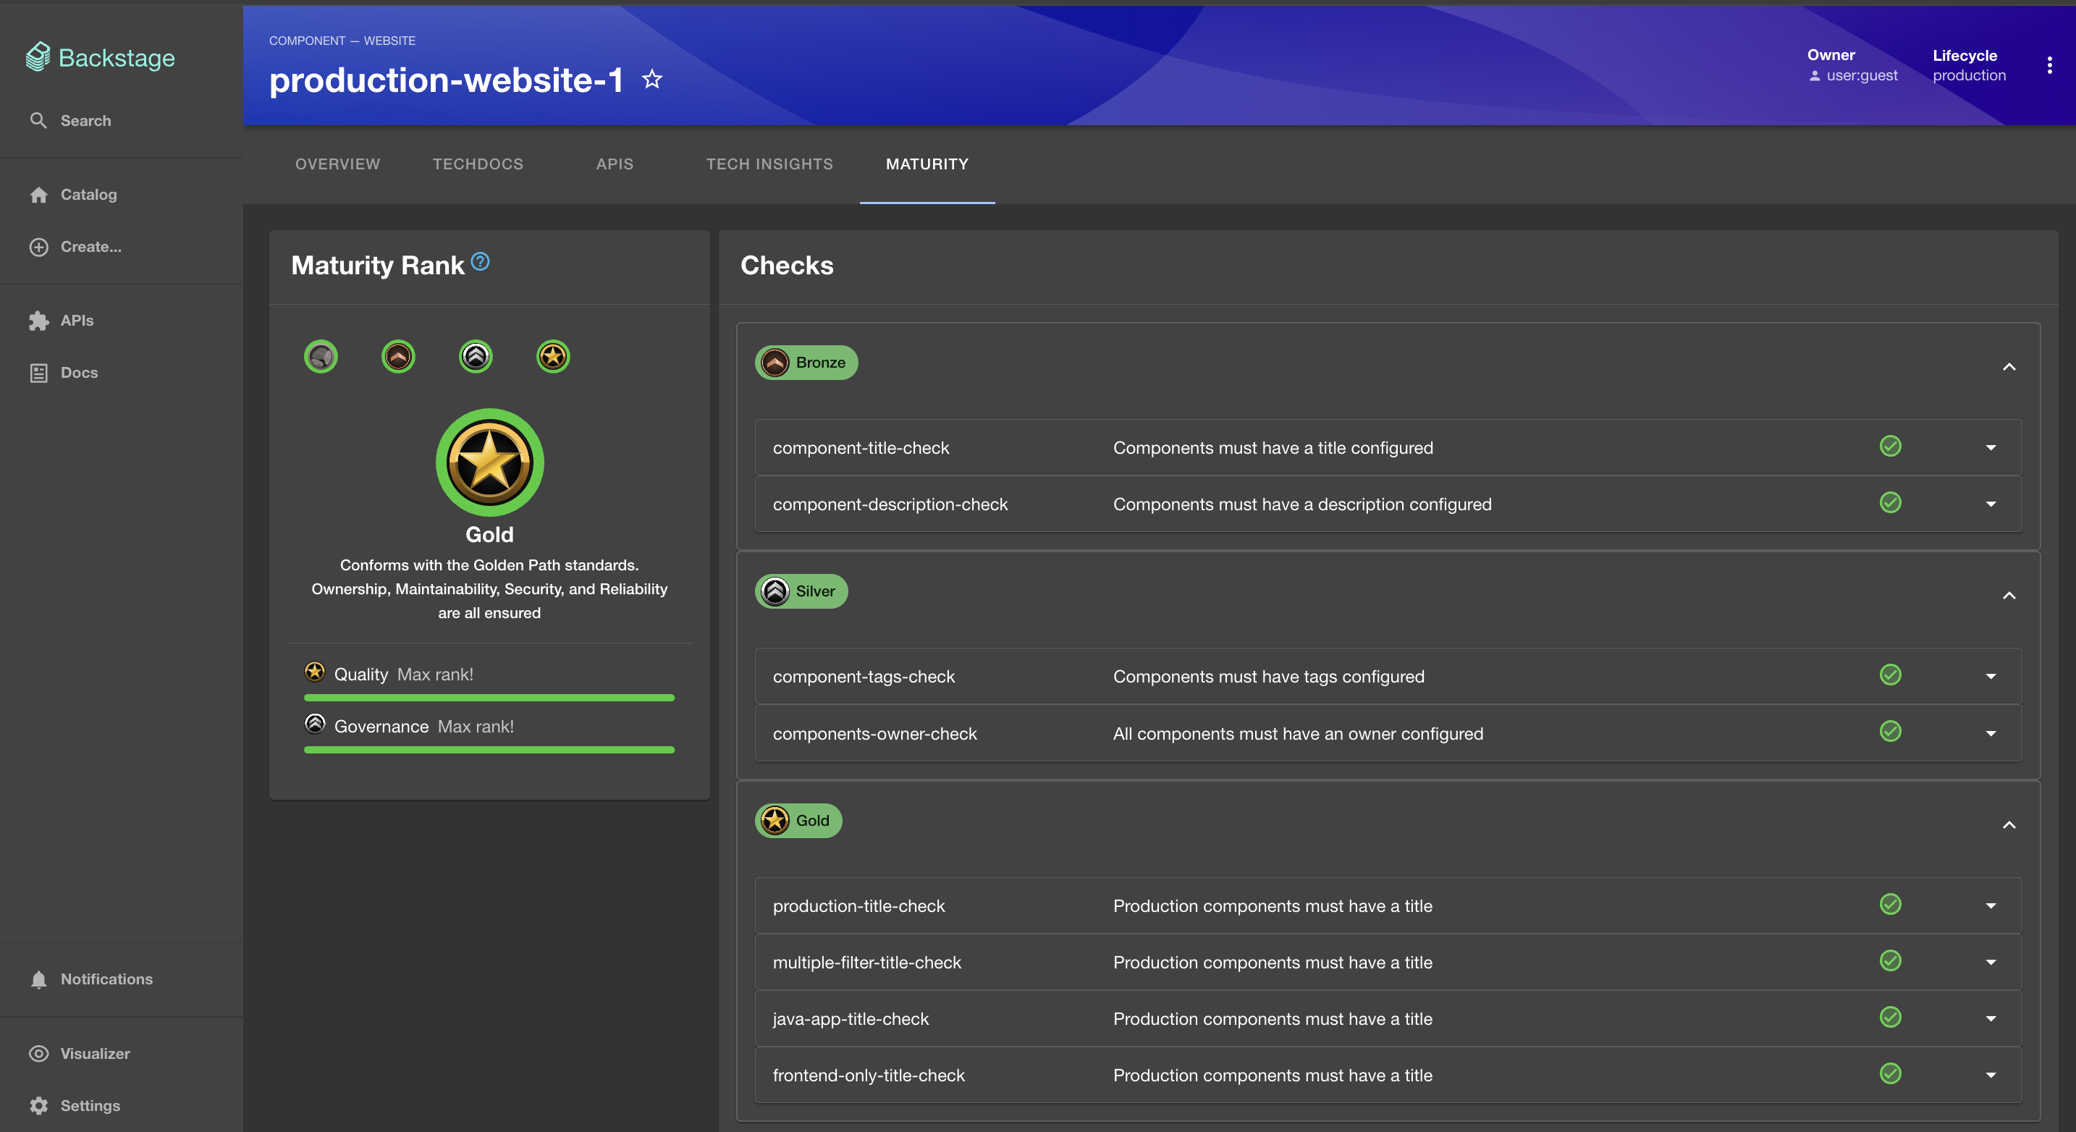
Task: Expand details for frontend-only-title-check
Action: pyautogui.click(x=1991, y=1075)
